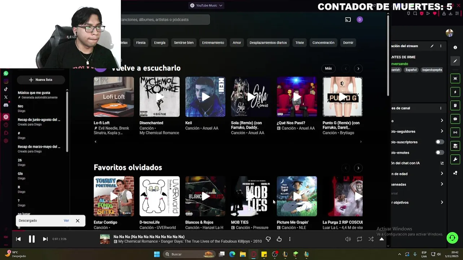Viewport: 463px width, 260px height.
Task: Edit stream info with pencil icon
Action: coord(432,46)
